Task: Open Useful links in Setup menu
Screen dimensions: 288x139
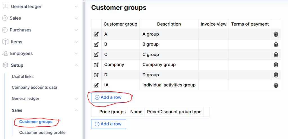Action: [x=22, y=76]
